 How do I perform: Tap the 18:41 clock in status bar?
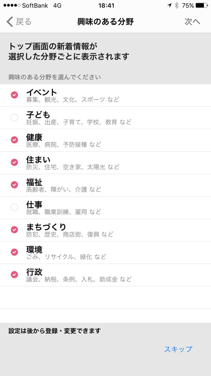105,6
